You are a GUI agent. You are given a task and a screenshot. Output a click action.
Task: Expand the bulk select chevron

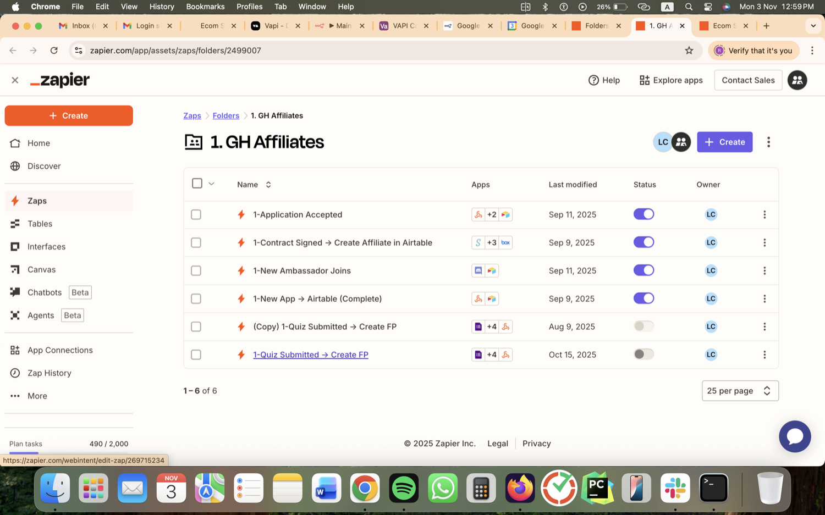point(211,184)
